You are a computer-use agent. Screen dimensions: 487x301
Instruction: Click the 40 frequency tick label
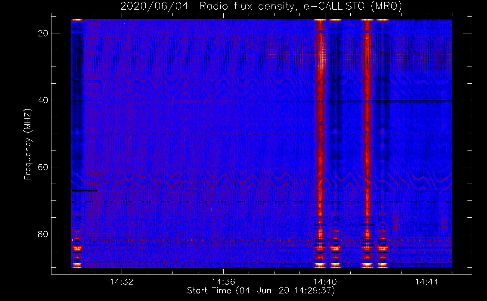point(43,100)
